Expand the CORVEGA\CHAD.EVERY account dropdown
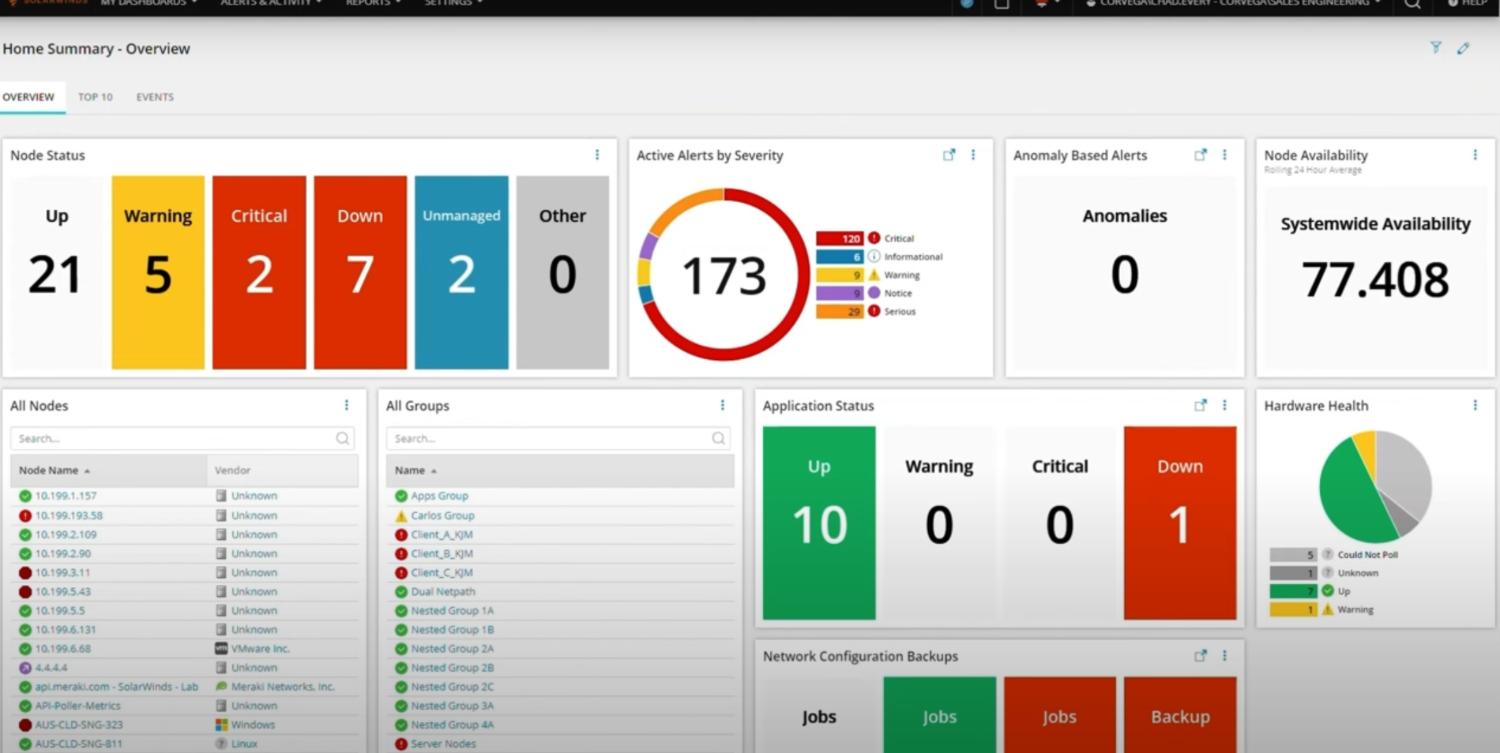 1231,3
